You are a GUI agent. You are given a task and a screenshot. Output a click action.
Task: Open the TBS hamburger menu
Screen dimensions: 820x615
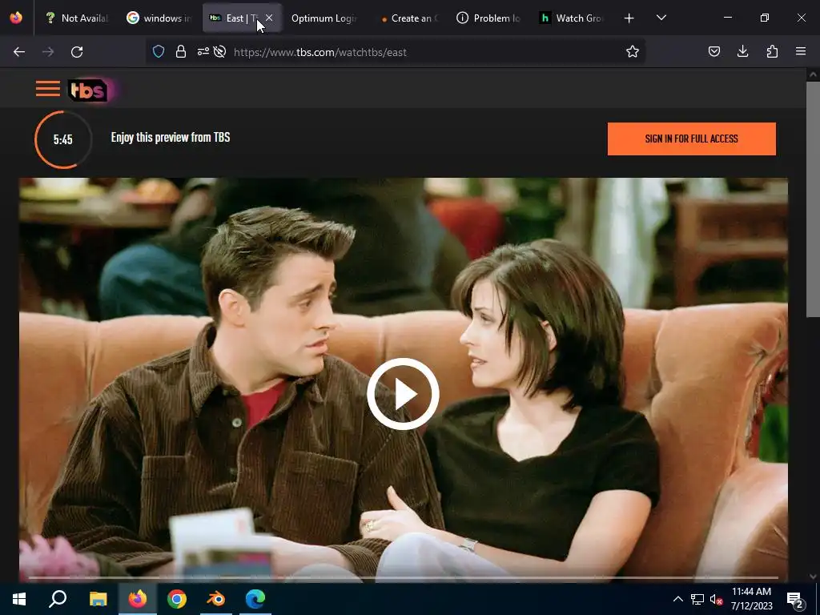click(47, 88)
